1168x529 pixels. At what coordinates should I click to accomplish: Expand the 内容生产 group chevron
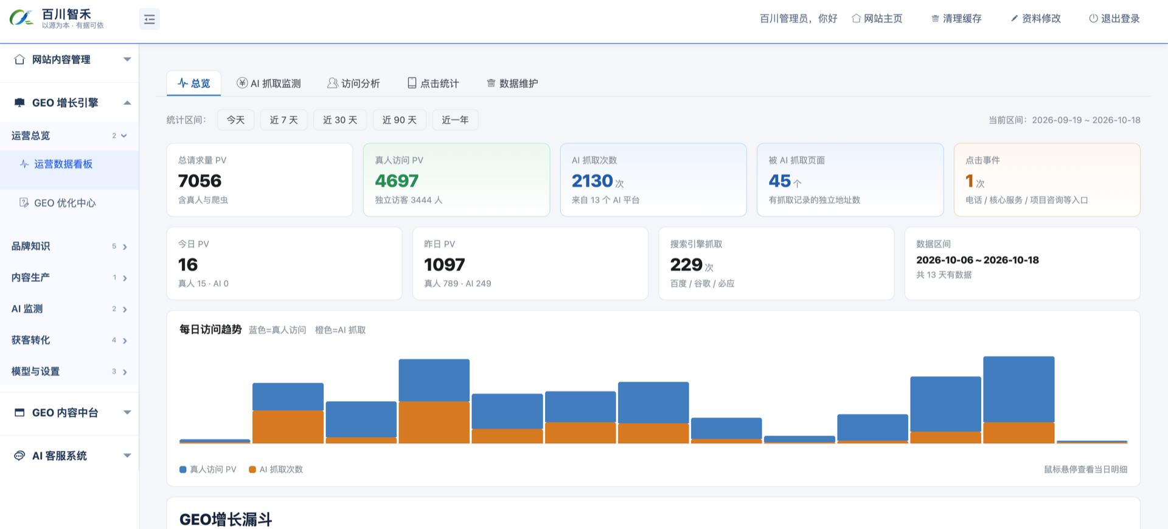point(125,278)
